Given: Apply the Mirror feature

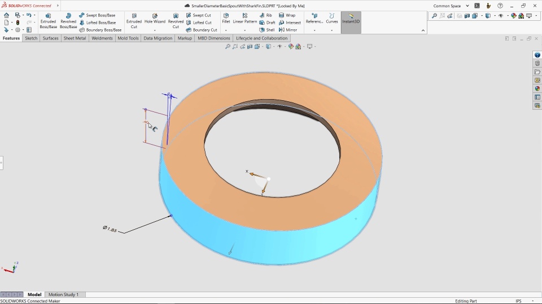Looking at the screenshot, I should click(288, 30).
